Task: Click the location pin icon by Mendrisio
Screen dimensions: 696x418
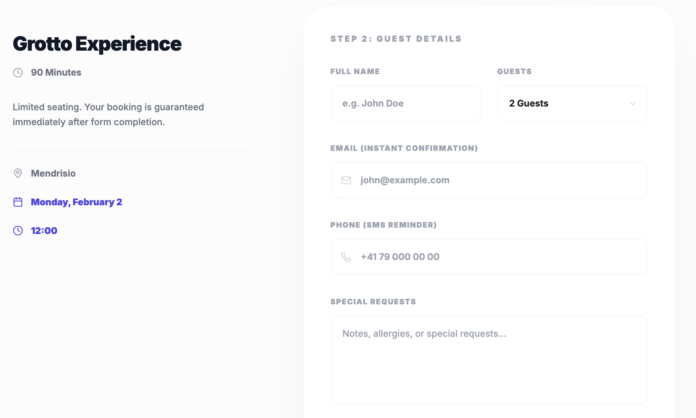Action: [x=18, y=173]
